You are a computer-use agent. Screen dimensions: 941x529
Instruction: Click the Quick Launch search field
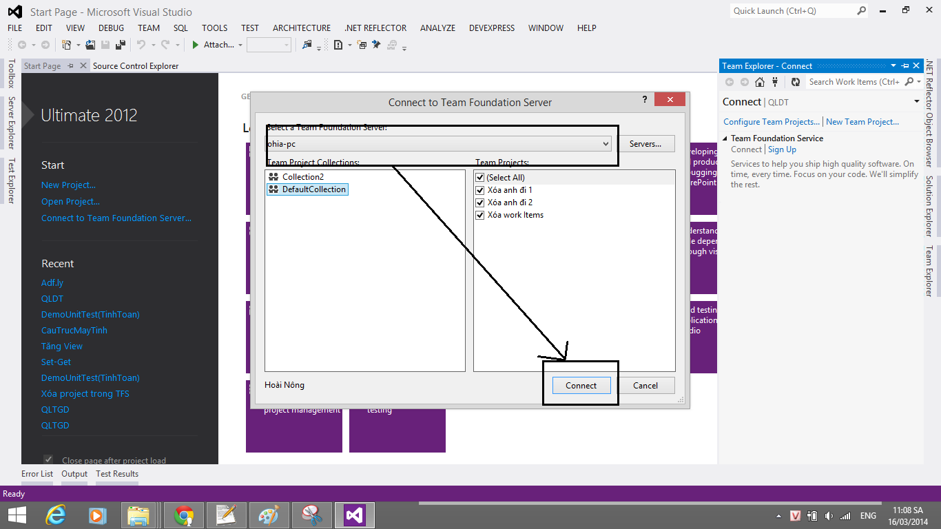tap(793, 11)
